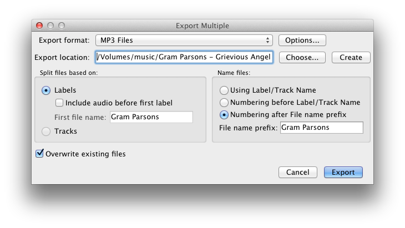
Task: Select Numbering before Label/Track Name
Action: pyautogui.click(x=224, y=103)
